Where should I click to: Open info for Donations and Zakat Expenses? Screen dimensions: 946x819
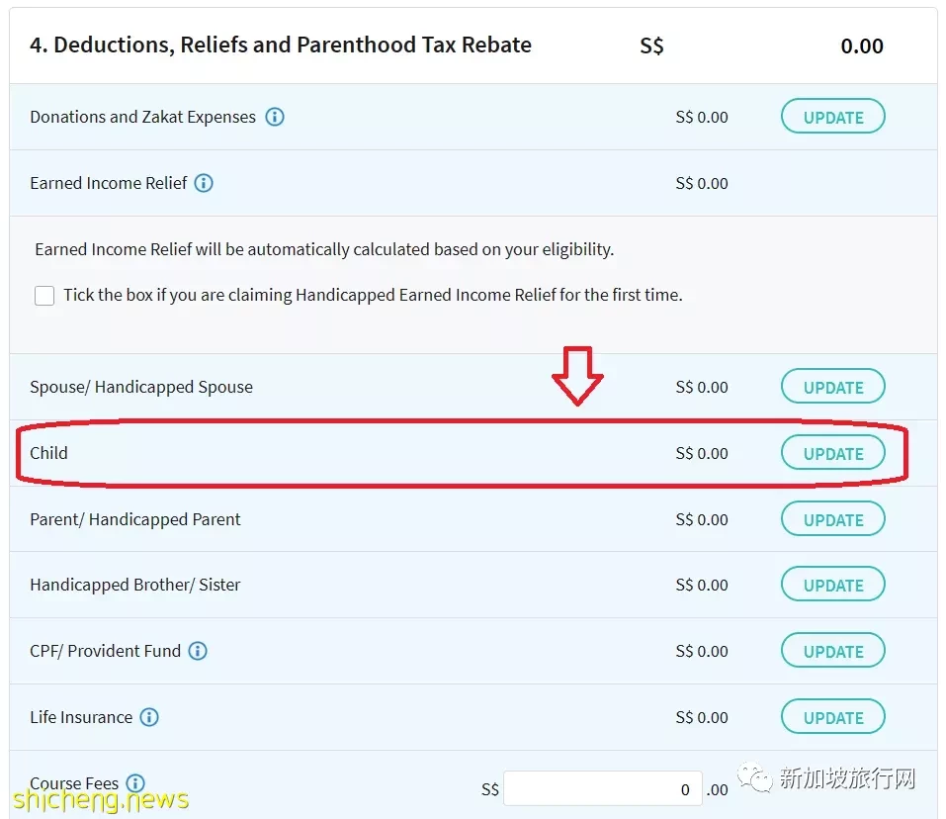275,117
